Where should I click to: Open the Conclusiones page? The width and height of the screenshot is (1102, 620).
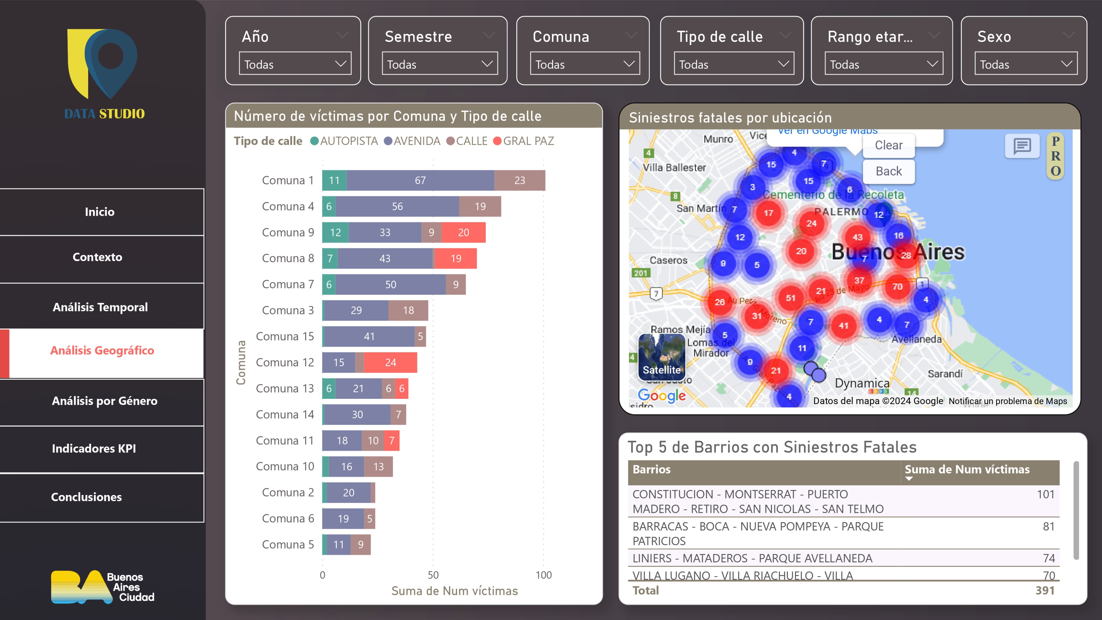point(102,497)
